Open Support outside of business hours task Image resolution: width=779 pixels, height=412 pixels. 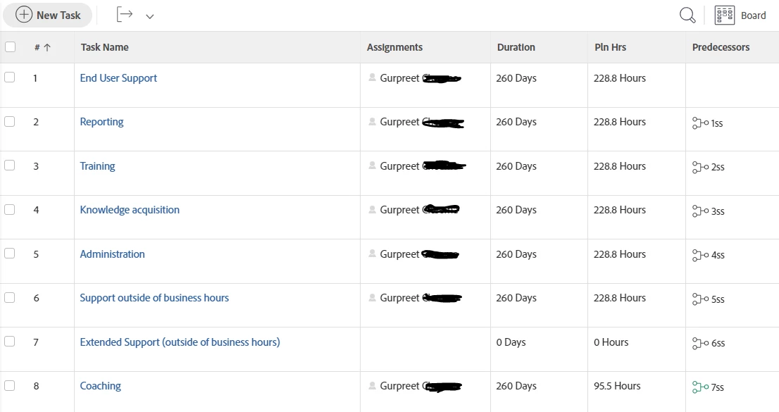tap(154, 298)
